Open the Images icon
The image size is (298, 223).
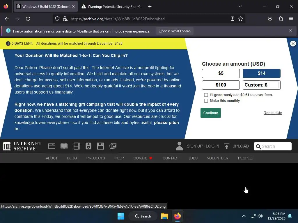(113, 146)
